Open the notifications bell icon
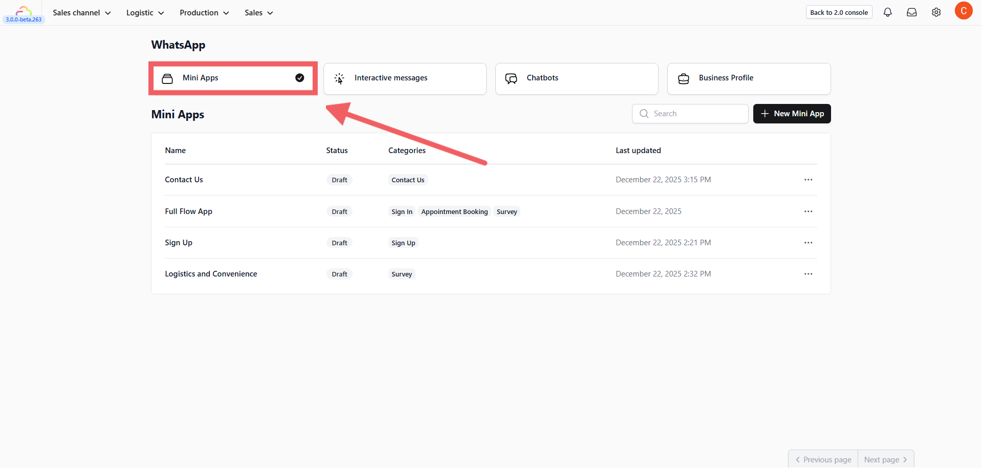The width and height of the screenshot is (982, 468). (887, 12)
